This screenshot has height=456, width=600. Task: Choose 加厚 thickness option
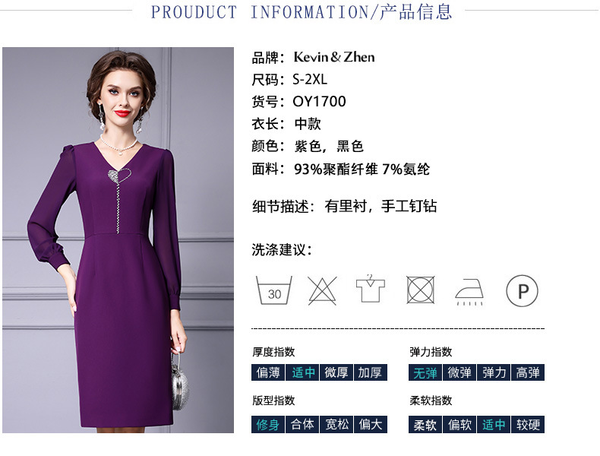371,372
